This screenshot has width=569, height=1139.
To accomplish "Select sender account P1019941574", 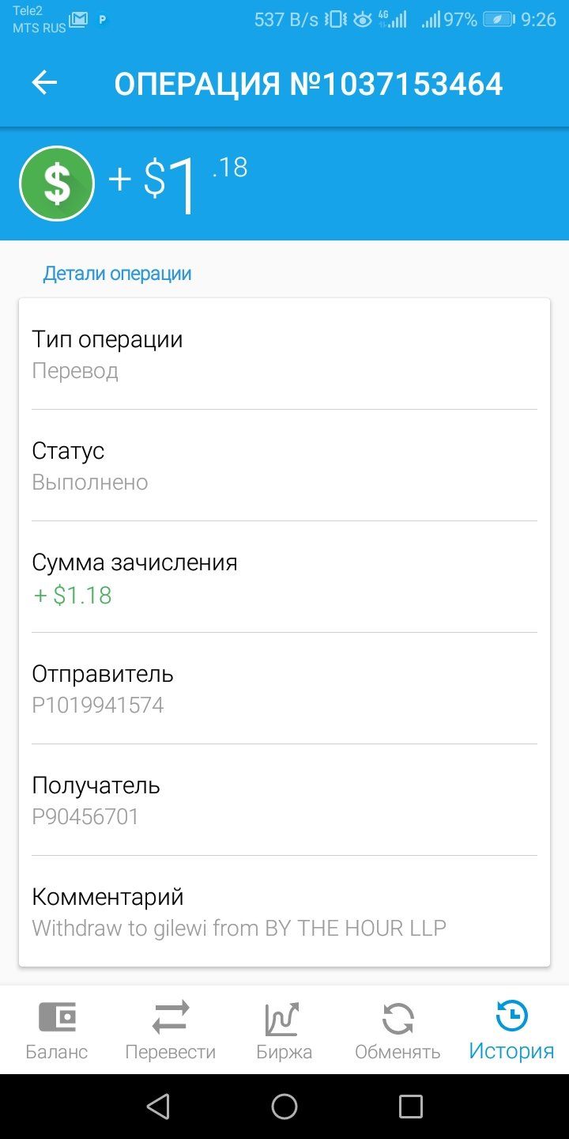I will point(98,705).
